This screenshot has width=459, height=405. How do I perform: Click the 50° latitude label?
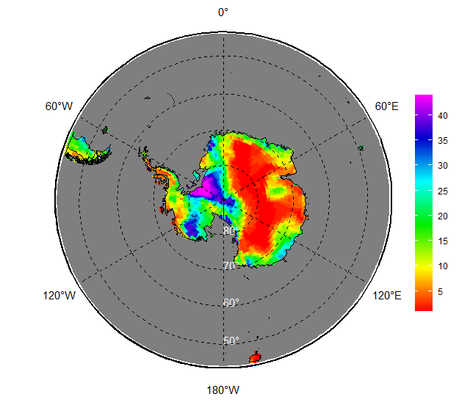coord(231,340)
